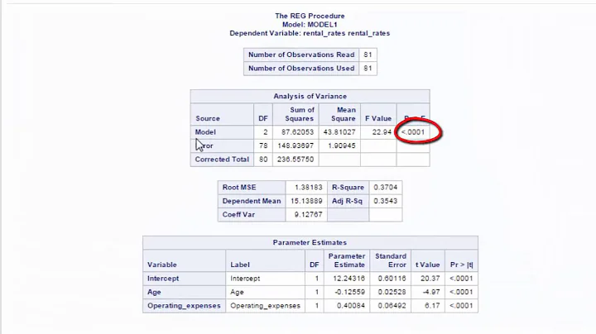This screenshot has height=334, width=596.
Task: Click the Intercept standard error 0.60116
Action: coord(392,279)
